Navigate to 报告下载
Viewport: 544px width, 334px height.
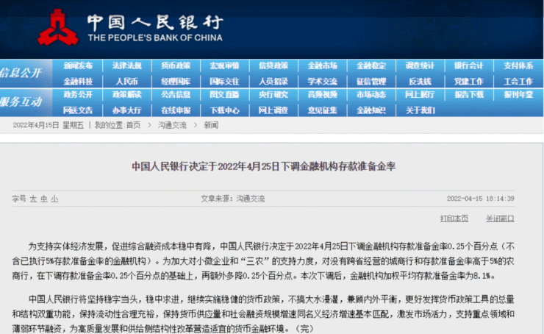[469, 94]
